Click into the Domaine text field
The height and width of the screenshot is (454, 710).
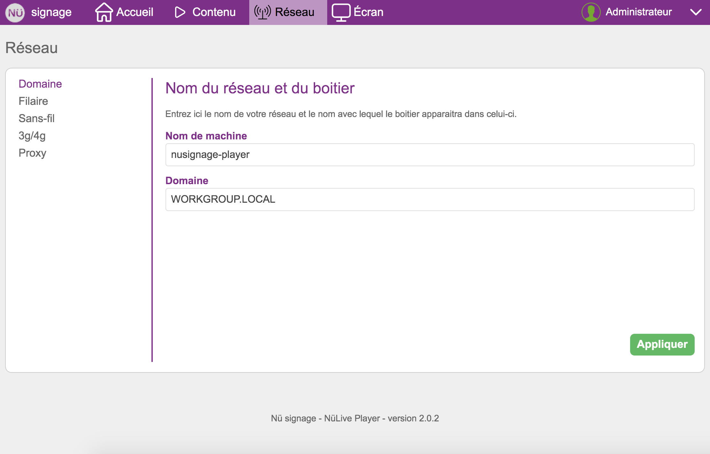(x=430, y=200)
